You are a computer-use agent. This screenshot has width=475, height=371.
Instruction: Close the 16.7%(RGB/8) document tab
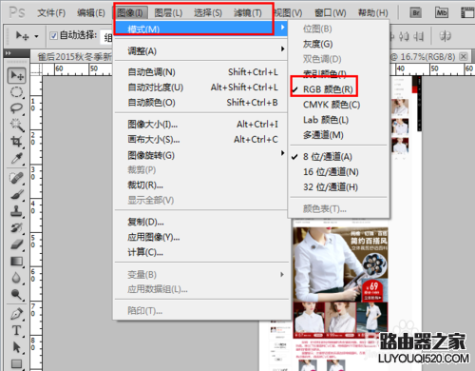coord(464,56)
